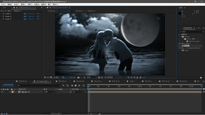Image resolution: width=205 pixels, height=115 pixels.
Task: Click 重置 reset link for Looks 2
Action: coord(25,14)
